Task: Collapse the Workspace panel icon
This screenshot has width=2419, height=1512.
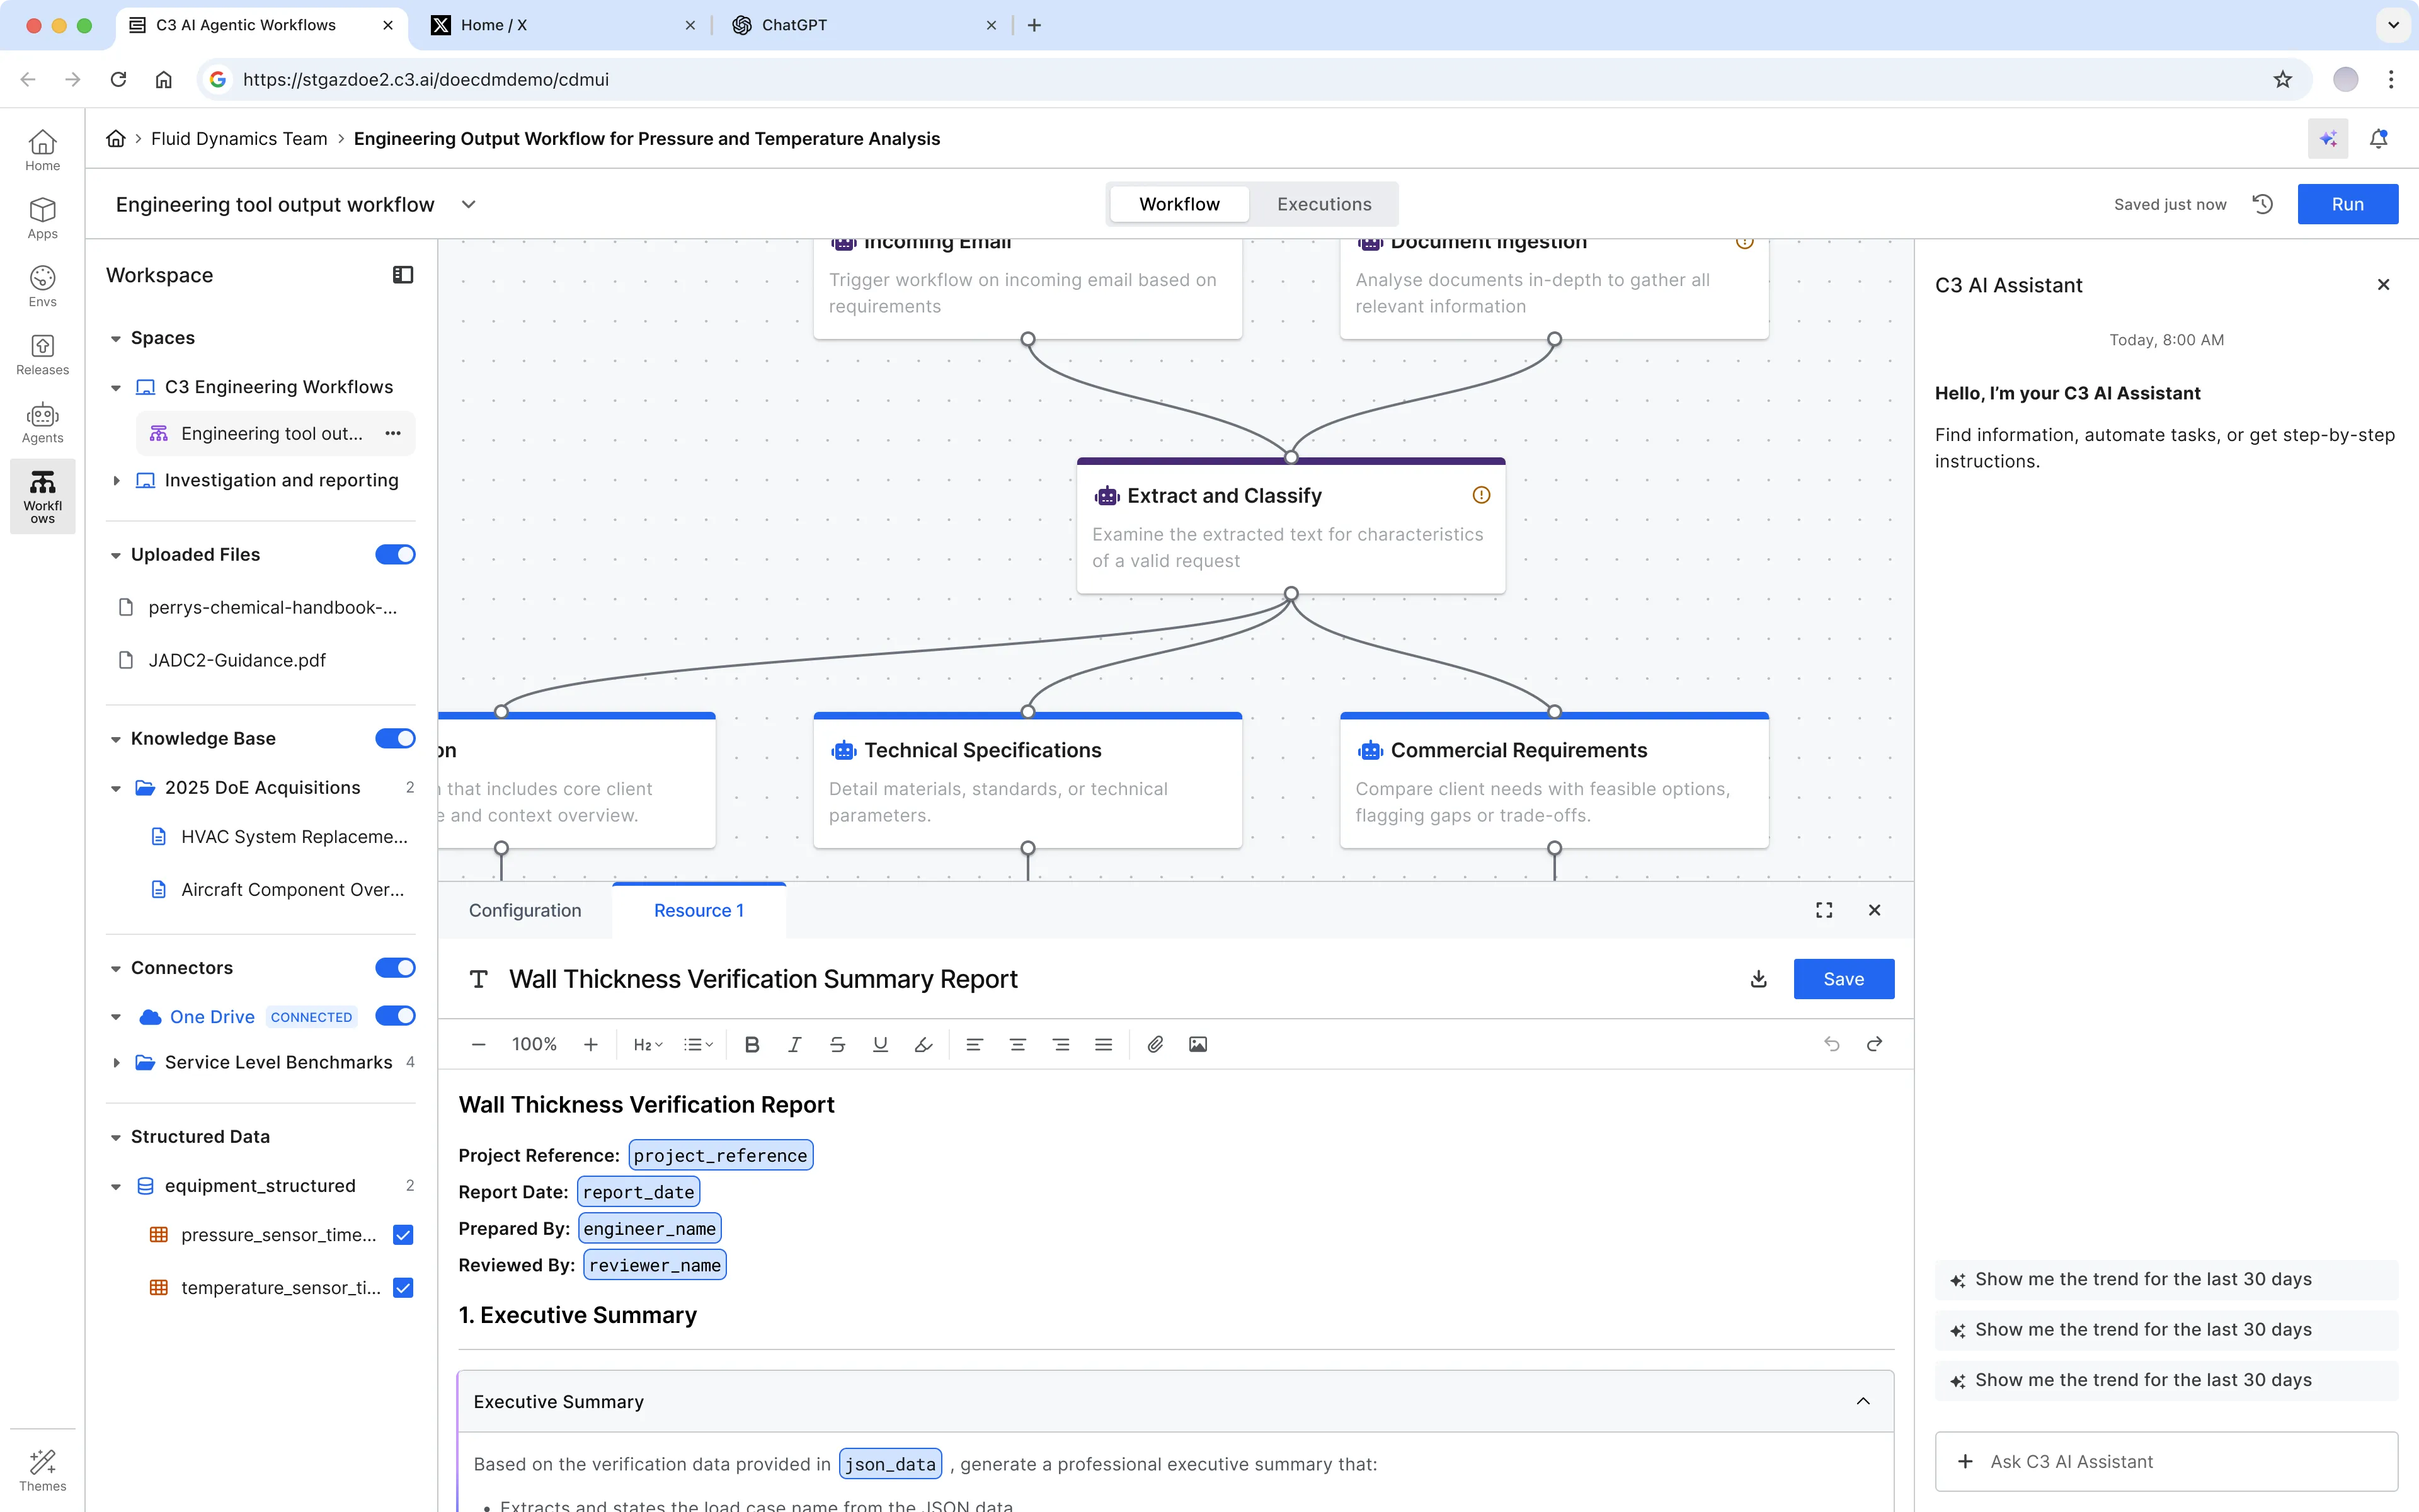Action: (403, 275)
